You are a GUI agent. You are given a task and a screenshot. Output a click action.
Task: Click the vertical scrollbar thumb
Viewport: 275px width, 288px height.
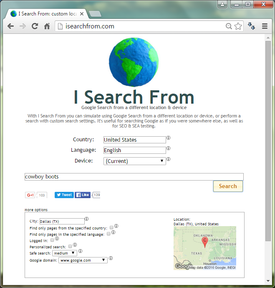[268, 141]
